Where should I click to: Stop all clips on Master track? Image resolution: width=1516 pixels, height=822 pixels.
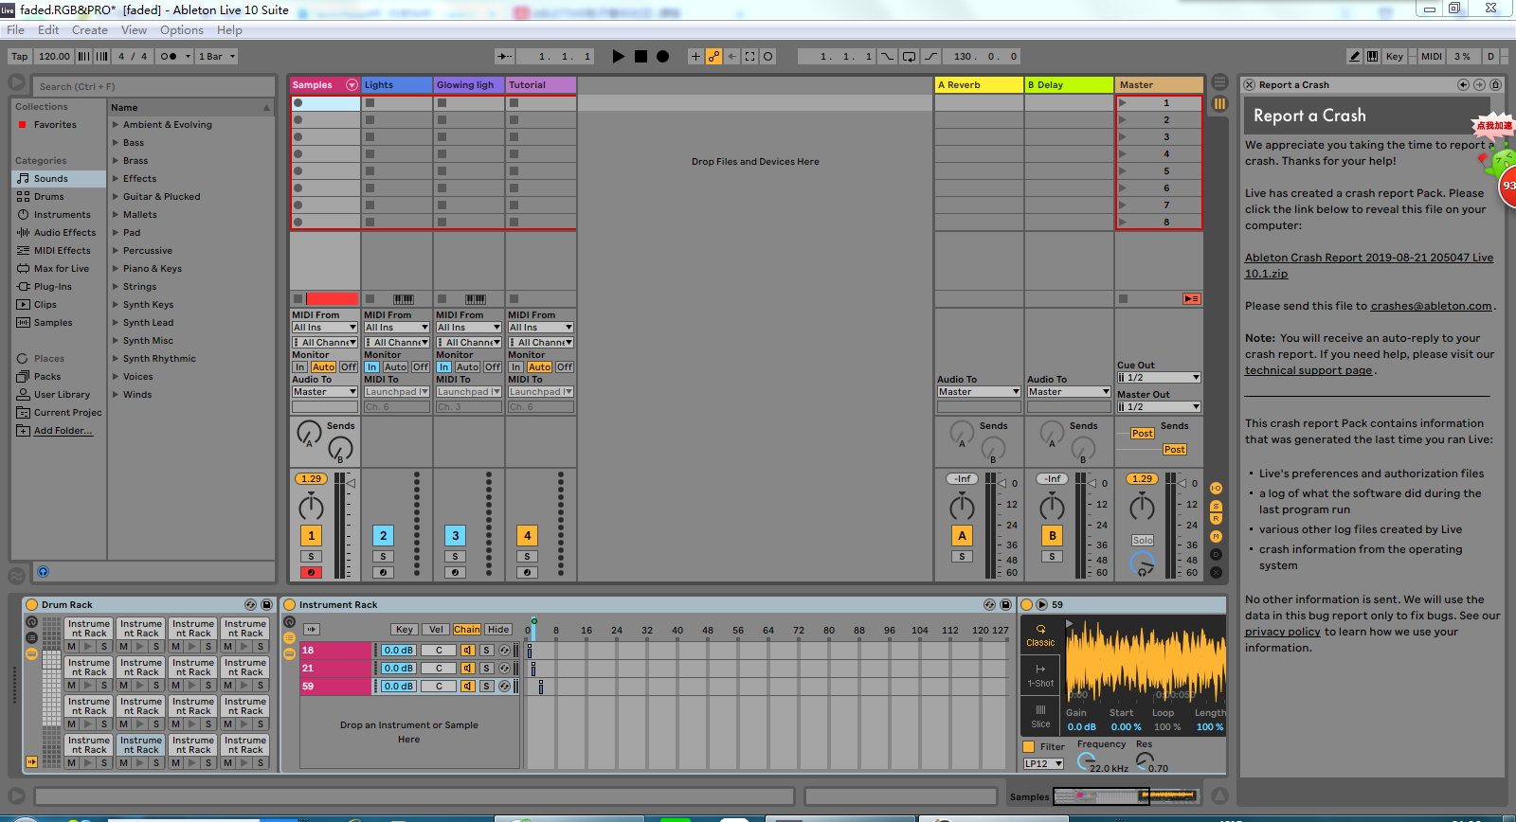[x=1123, y=299]
